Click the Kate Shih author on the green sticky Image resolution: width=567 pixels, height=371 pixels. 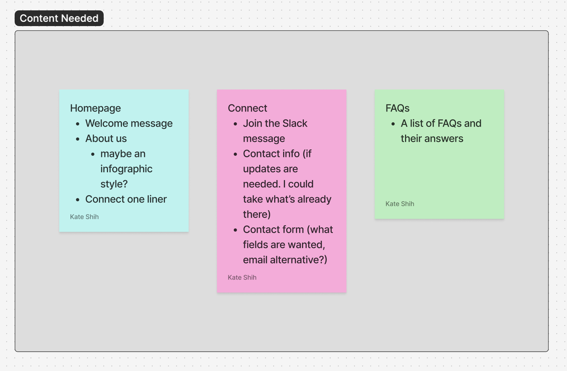point(400,204)
